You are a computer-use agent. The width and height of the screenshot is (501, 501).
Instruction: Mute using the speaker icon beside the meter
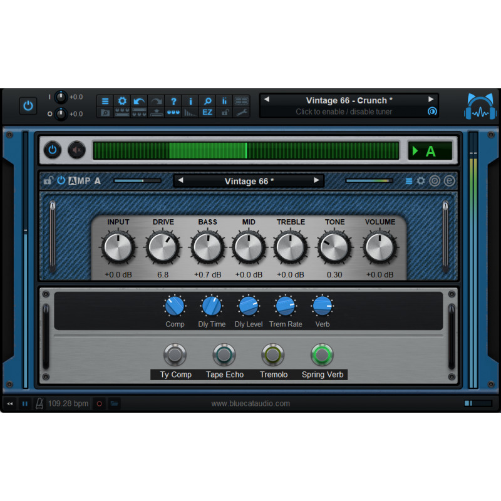click(76, 150)
